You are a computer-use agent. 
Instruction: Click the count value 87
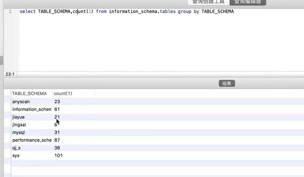(x=57, y=140)
